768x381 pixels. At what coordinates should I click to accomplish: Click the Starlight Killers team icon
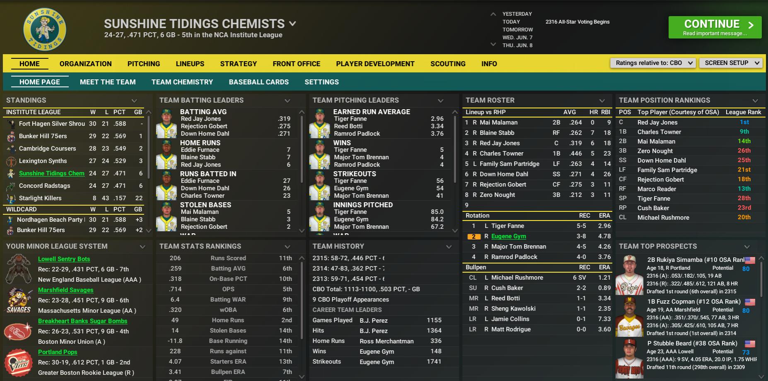[x=11, y=198]
